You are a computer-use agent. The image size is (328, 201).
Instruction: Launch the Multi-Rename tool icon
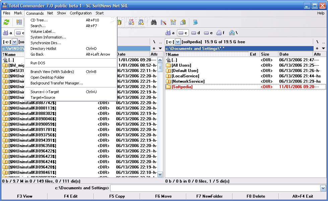pyautogui.click(x=164, y=22)
